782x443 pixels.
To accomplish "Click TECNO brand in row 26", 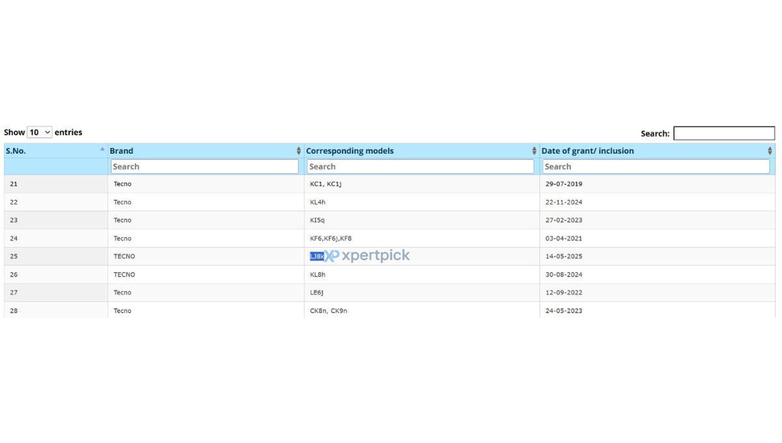I will [124, 275].
